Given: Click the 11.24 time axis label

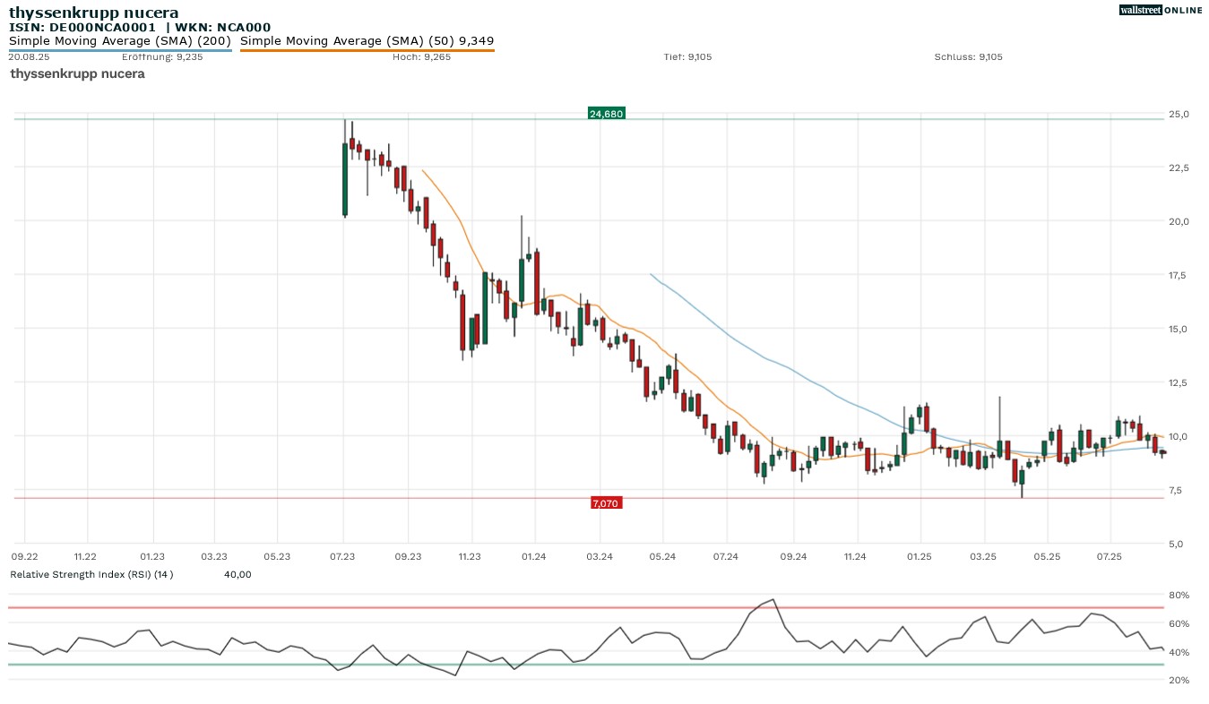Looking at the screenshot, I should coord(855,556).
